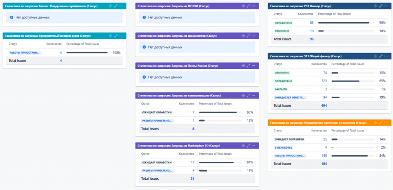Maximize the PST Фильтр gadget
Viewport: 393px width, 190px height.
point(381,6)
